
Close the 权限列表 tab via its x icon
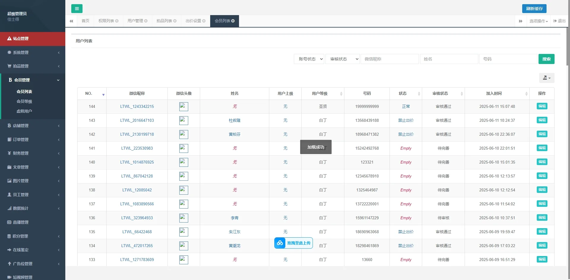tap(117, 21)
